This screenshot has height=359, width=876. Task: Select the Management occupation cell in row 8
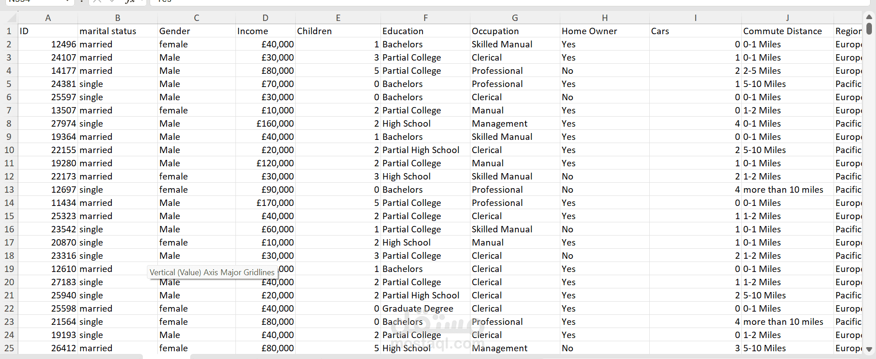(x=499, y=123)
